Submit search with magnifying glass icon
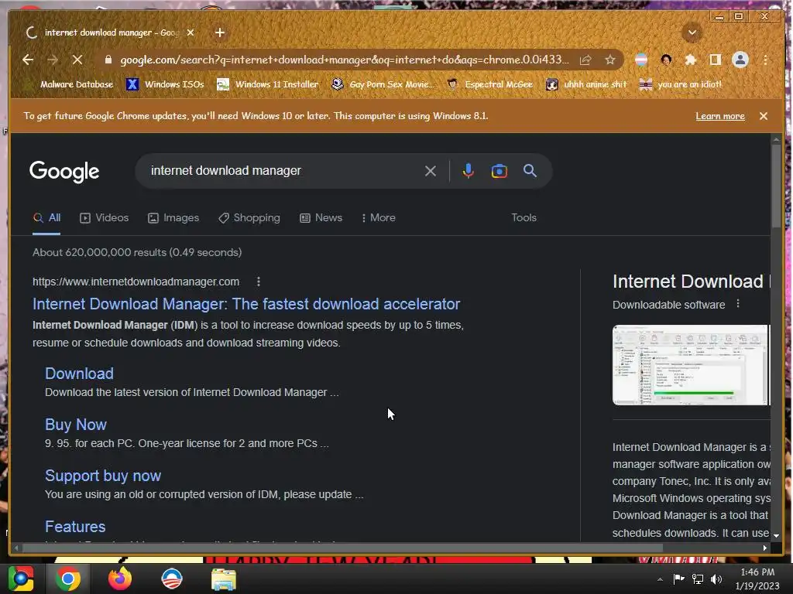Screen dimensions: 793x594 (x=530, y=171)
